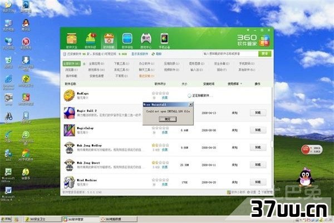Open the 安装包清理 section
This screenshot has width=334, height=223.
point(96,76)
